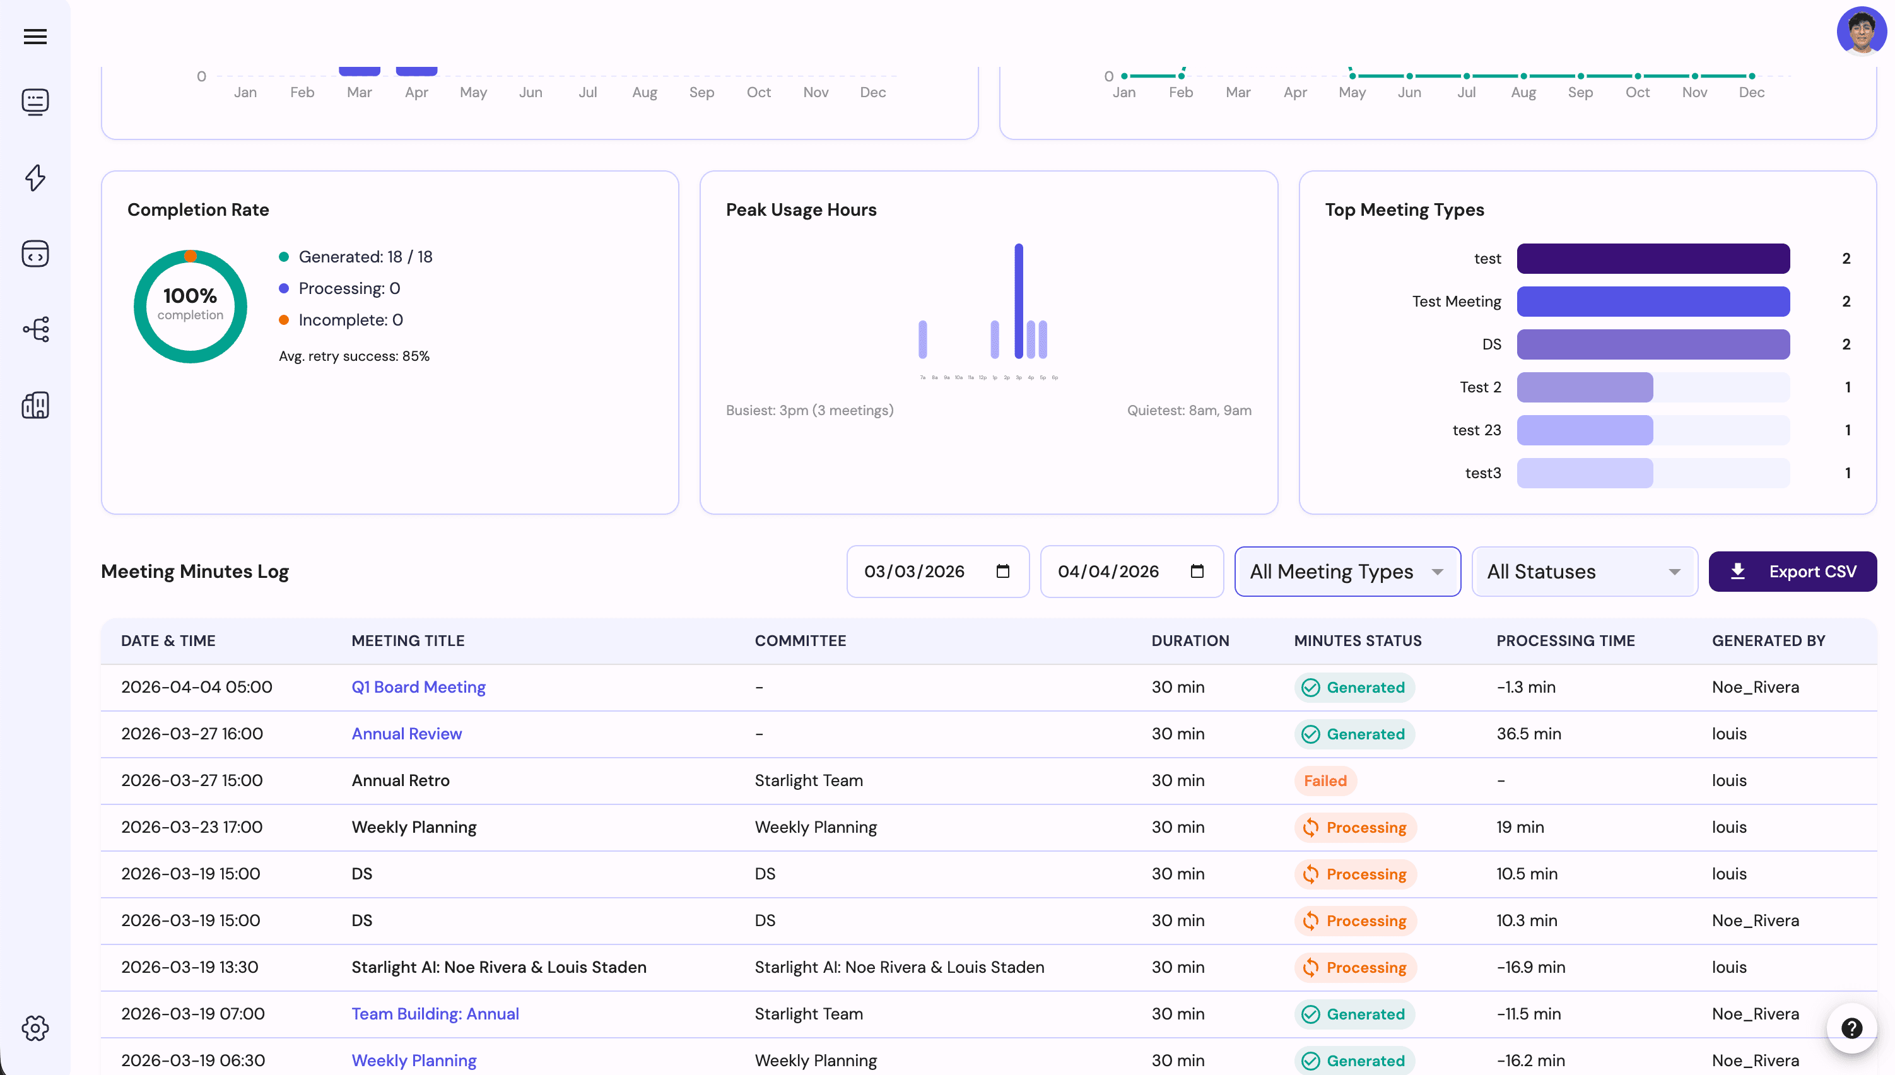Click the Generated status badge for Q1 Board Meeting
1895x1075 pixels.
1356,686
